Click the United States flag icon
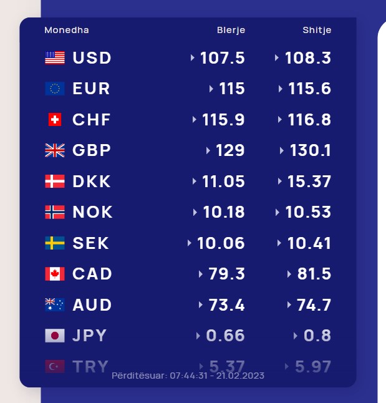Viewport: 386px width, 403px height. click(x=55, y=58)
